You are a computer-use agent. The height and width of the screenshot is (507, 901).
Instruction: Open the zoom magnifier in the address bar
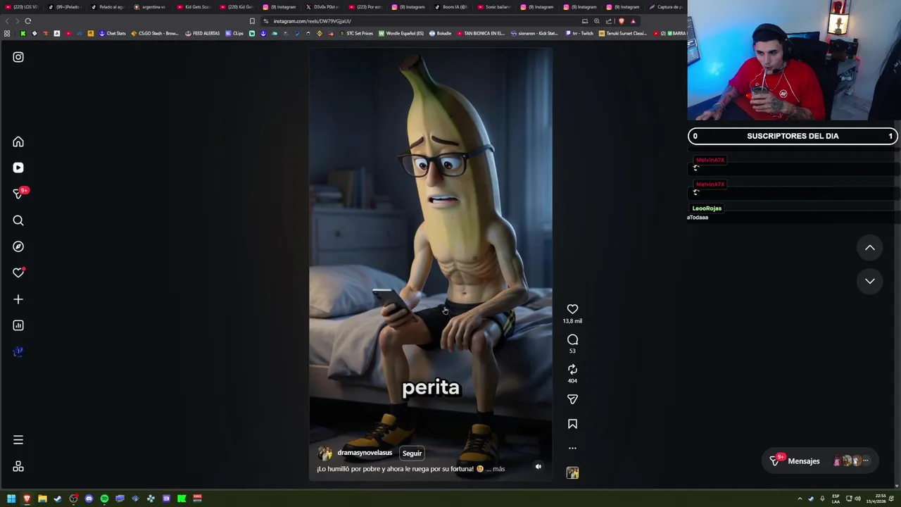click(x=597, y=21)
